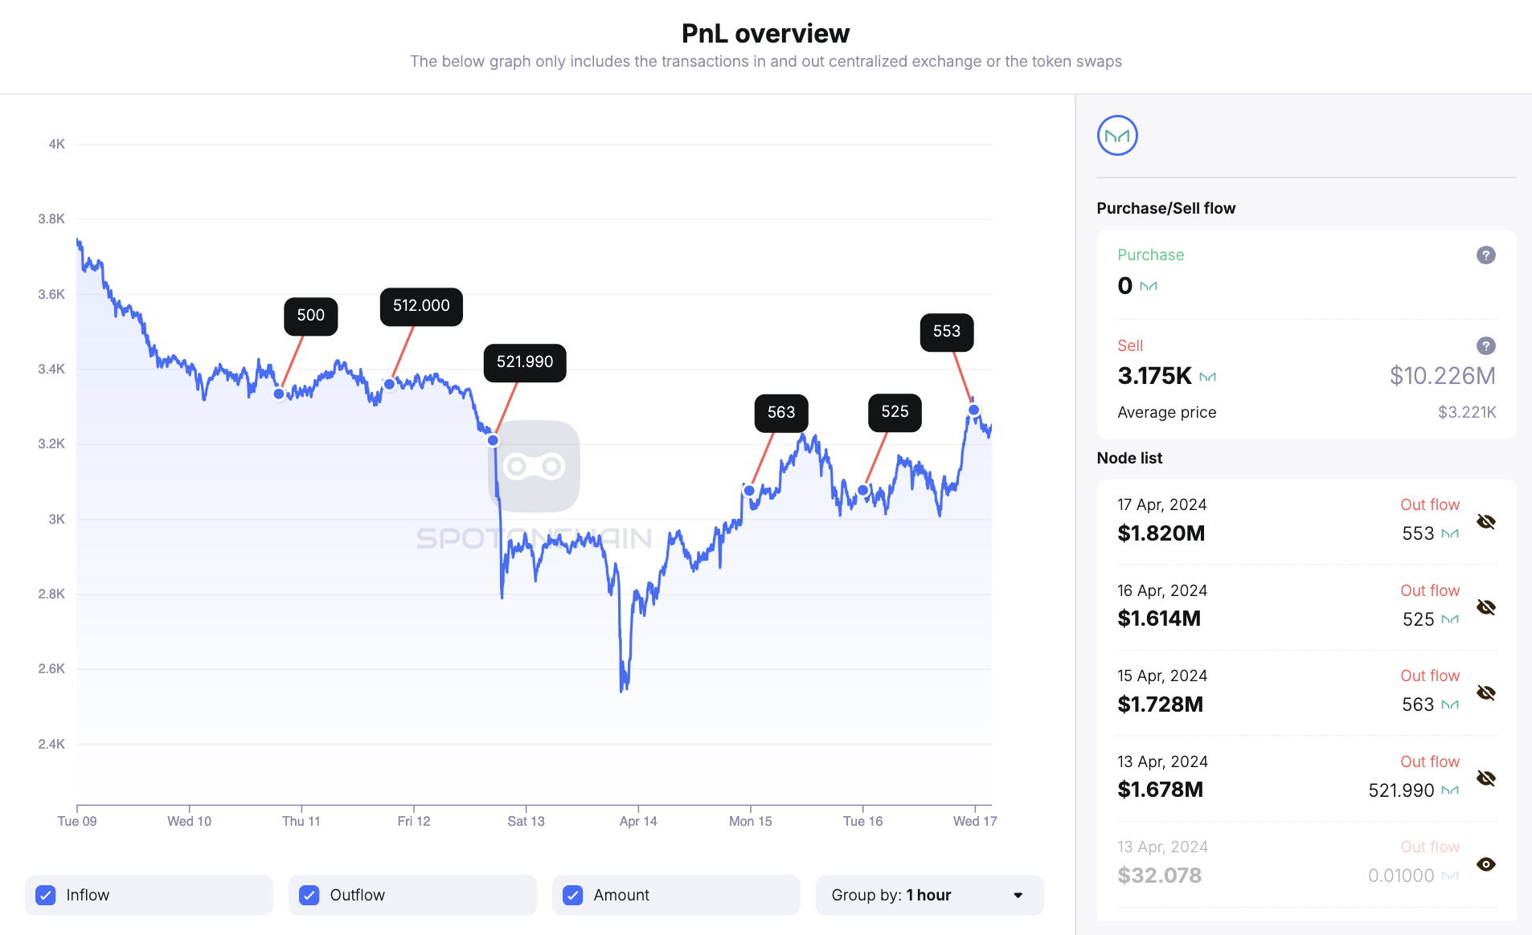Click the 553 marker on Wed 17
The height and width of the screenshot is (935, 1532).
946,332
